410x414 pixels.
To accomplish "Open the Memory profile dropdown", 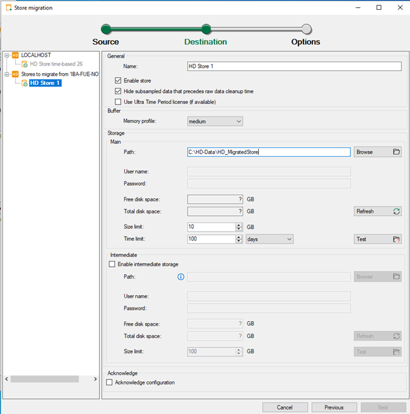I will [215, 121].
